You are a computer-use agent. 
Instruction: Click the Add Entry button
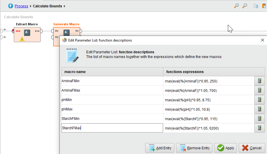pos(160,148)
